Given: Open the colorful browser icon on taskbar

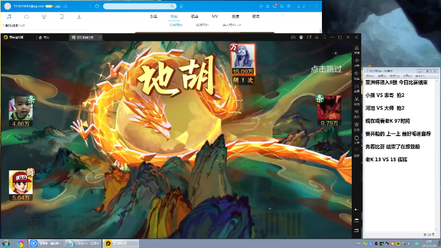Looking at the screenshot, I should click(x=20, y=244).
